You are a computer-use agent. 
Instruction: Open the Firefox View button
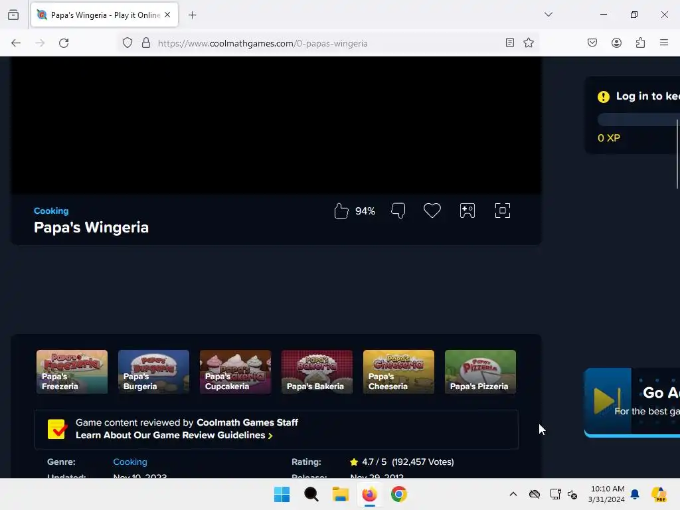pos(13,15)
